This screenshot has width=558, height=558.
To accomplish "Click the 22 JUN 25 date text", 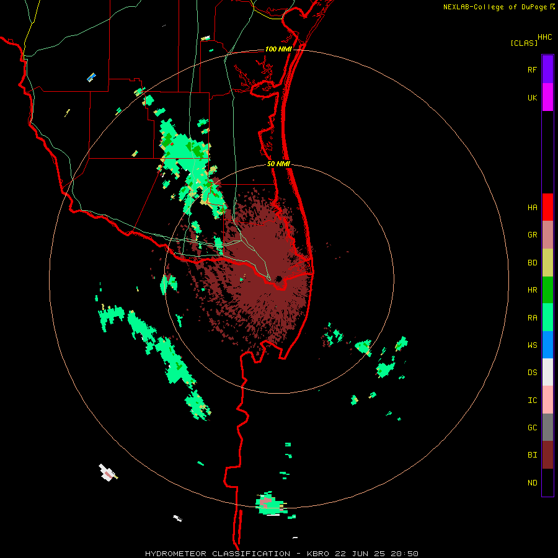I will [x=360, y=554].
